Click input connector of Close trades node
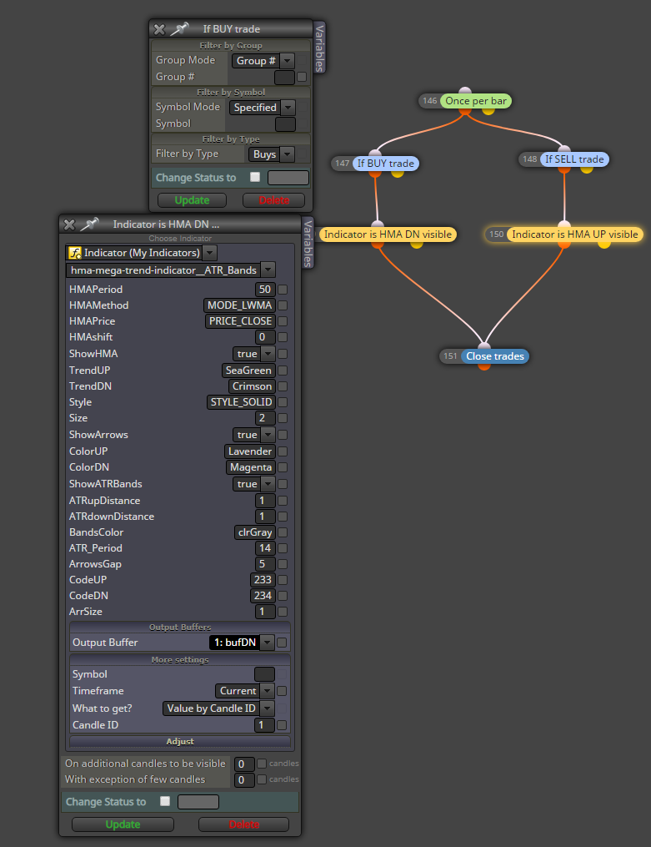Viewport: 651px width, 847px height. [484, 346]
